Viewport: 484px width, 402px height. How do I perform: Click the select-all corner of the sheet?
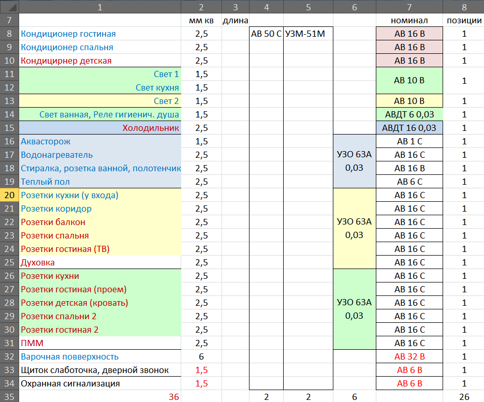pyautogui.click(x=9, y=7)
